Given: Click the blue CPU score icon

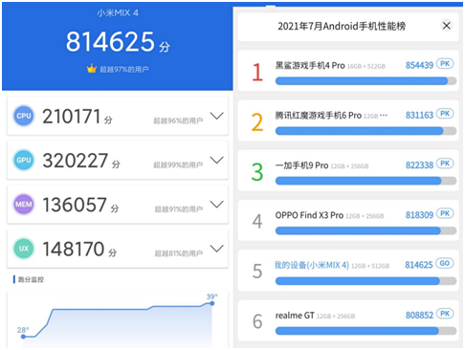Looking at the screenshot, I should tap(24, 116).
